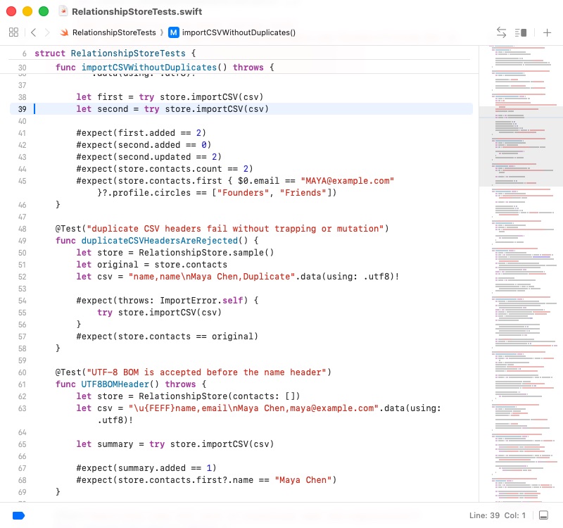Click '#expect(first.added == 2)' line
The image size is (563, 528).
point(141,133)
